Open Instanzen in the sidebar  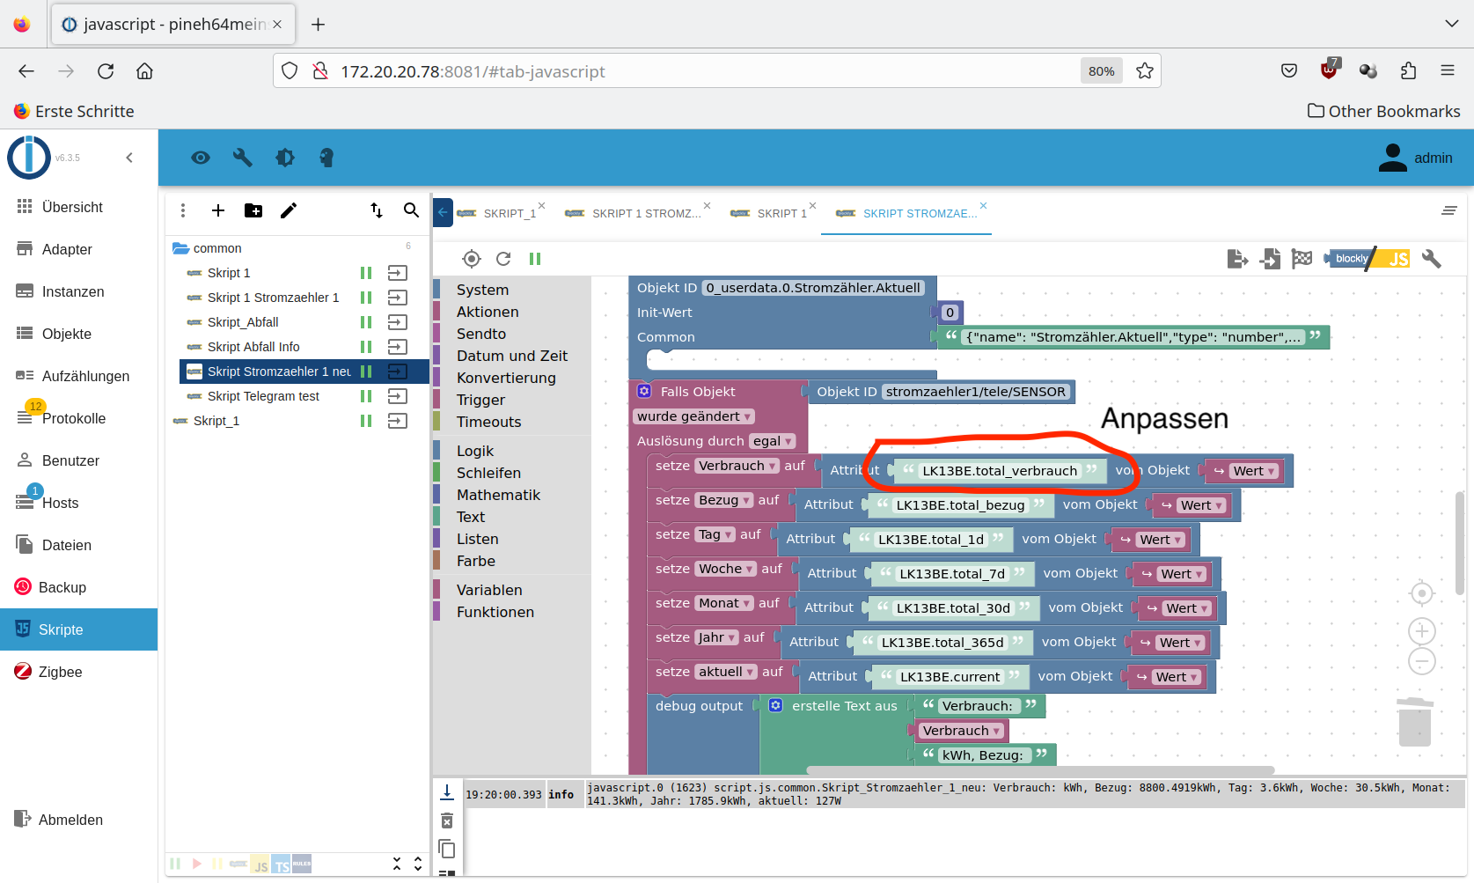[78, 291]
